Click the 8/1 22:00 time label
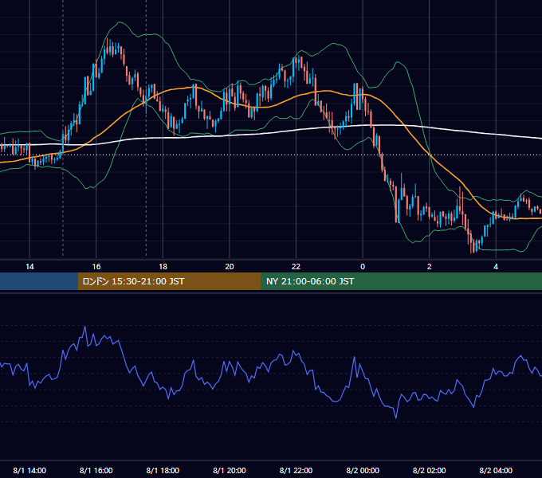The height and width of the screenshot is (478, 542). (x=296, y=470)
